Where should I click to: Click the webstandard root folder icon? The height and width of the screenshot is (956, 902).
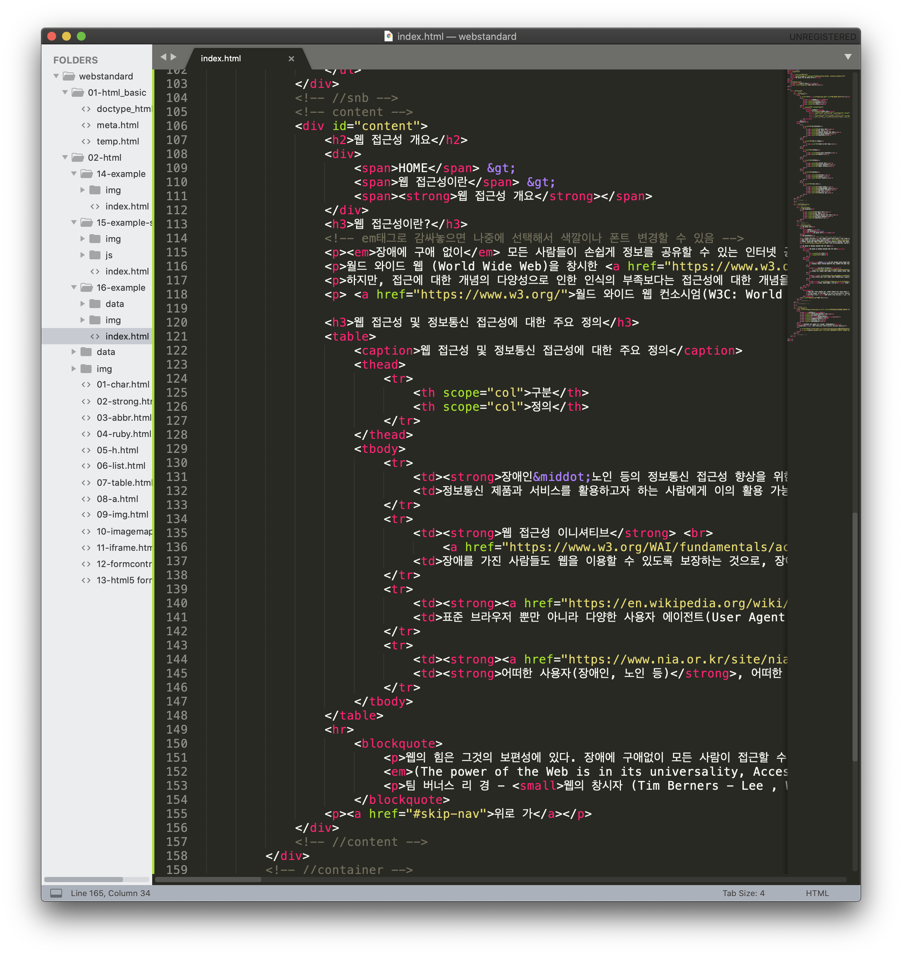coord(69,76)
